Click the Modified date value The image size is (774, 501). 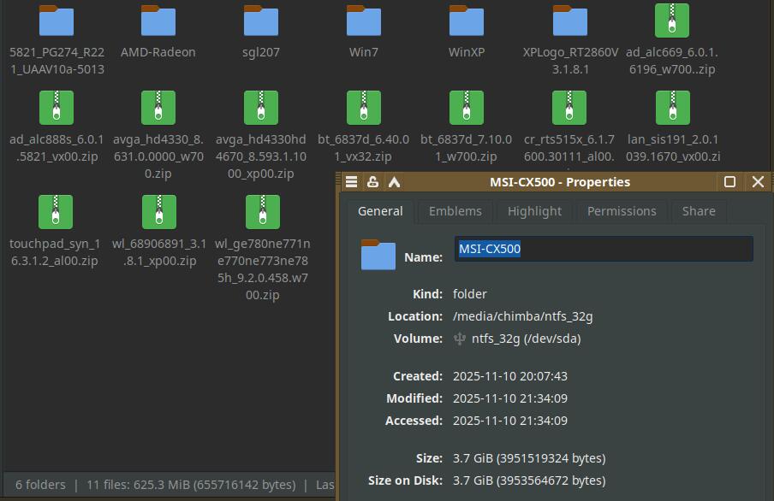coord(510,398)
